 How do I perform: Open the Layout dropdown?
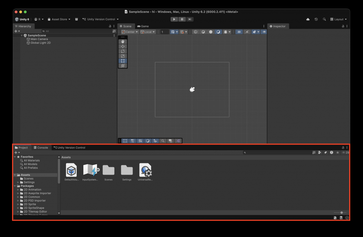[x=339, y=19]
